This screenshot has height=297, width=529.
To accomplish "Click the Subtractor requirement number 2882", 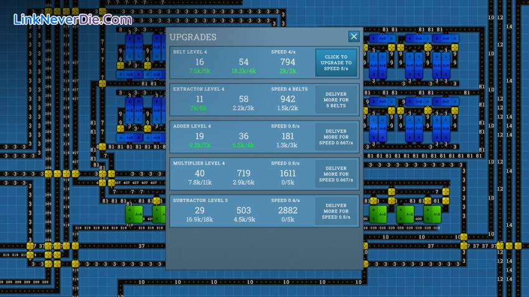I will (x=288, y=211).
